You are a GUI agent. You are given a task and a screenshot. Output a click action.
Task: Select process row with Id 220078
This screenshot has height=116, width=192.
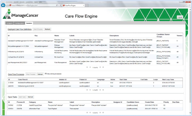tap(95, 86)
